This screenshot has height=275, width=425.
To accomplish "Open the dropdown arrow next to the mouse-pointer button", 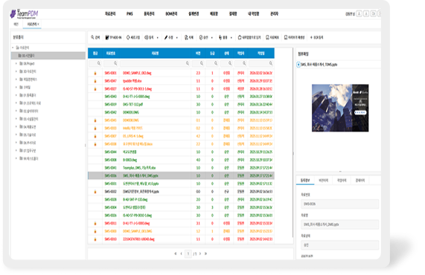I will [x=231, y=38].
